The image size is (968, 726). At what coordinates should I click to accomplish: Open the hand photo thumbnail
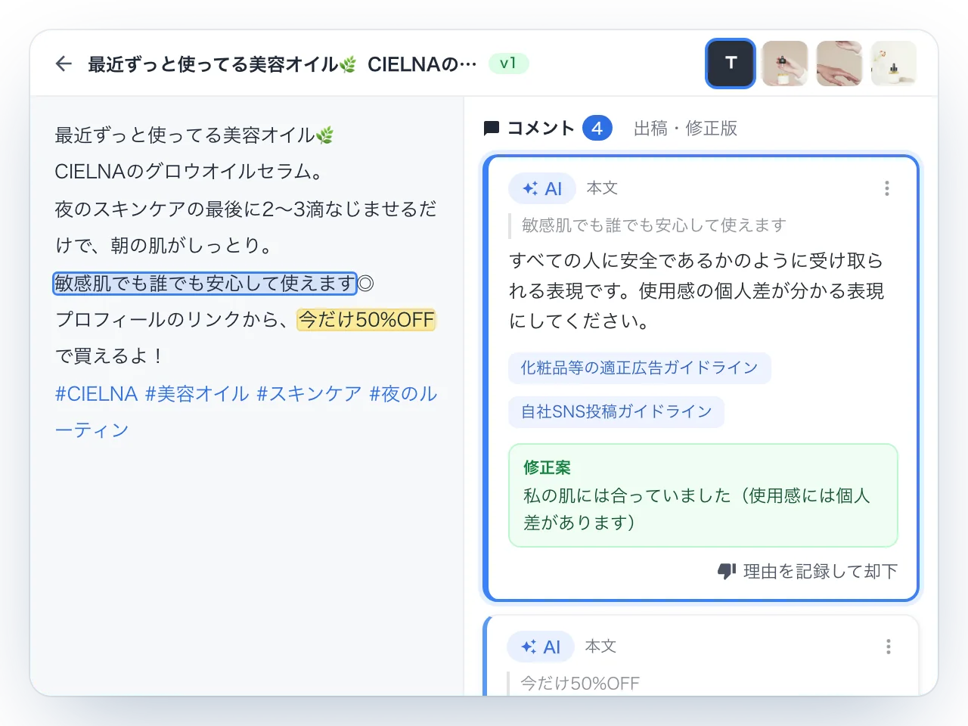(839, 64)
